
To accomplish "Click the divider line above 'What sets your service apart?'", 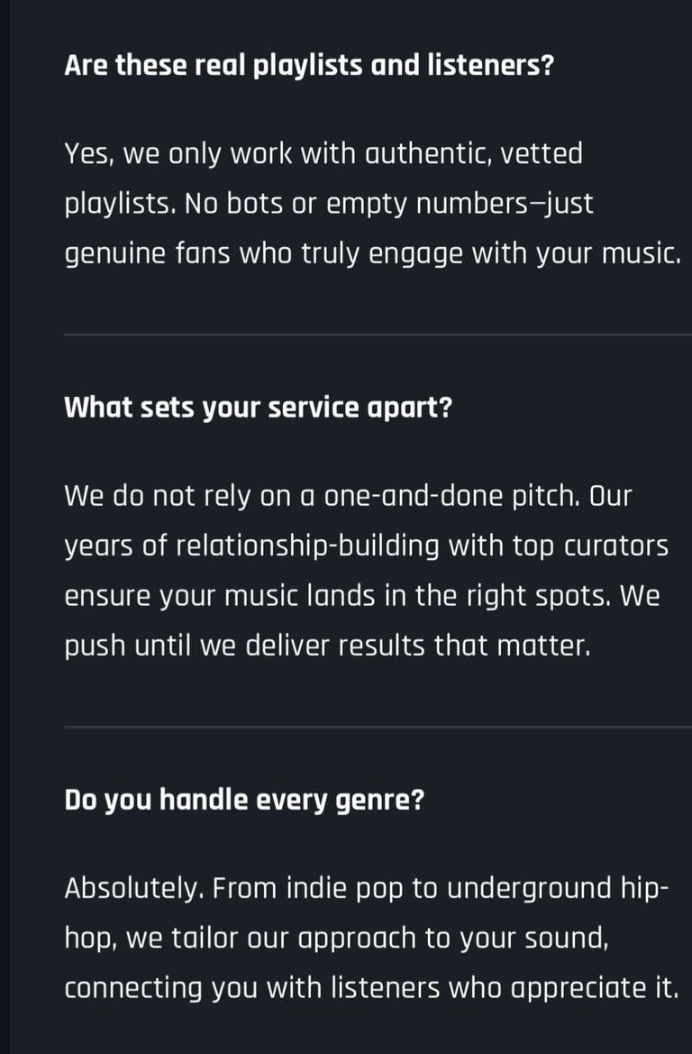I will [x=378, y=335].
